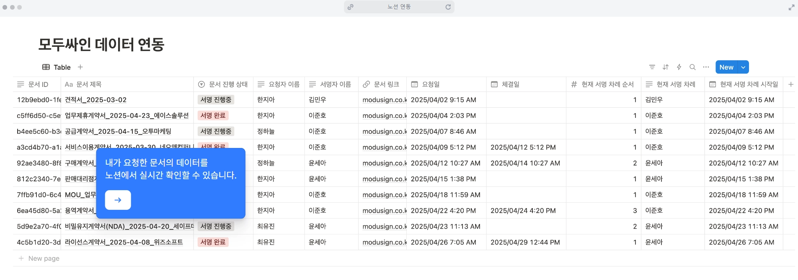Image resolution: width=798 pixels, height=280 pixels.
Task: Expand the window with the fullscreen arrows icon
Action: [x=791, y=7]
